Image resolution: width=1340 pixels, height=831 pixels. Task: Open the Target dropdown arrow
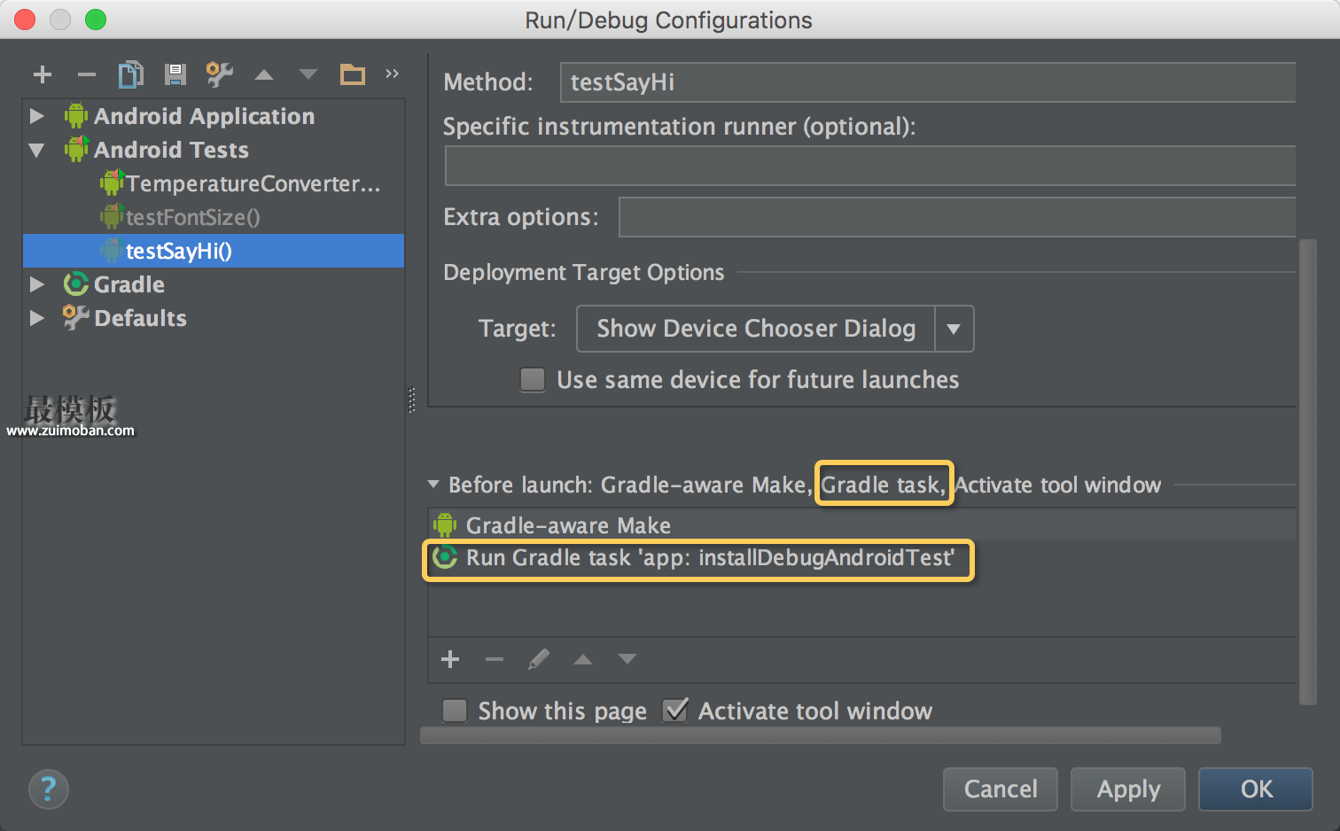click(x=954, y=329)
